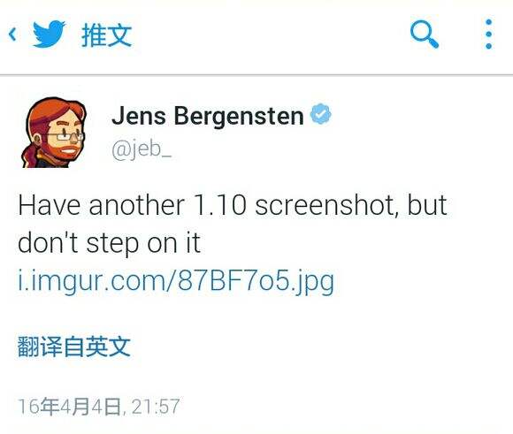Click the surname 'Bergensten' in the header
This screenshot has height=434, width=513.
pos(239,116)
